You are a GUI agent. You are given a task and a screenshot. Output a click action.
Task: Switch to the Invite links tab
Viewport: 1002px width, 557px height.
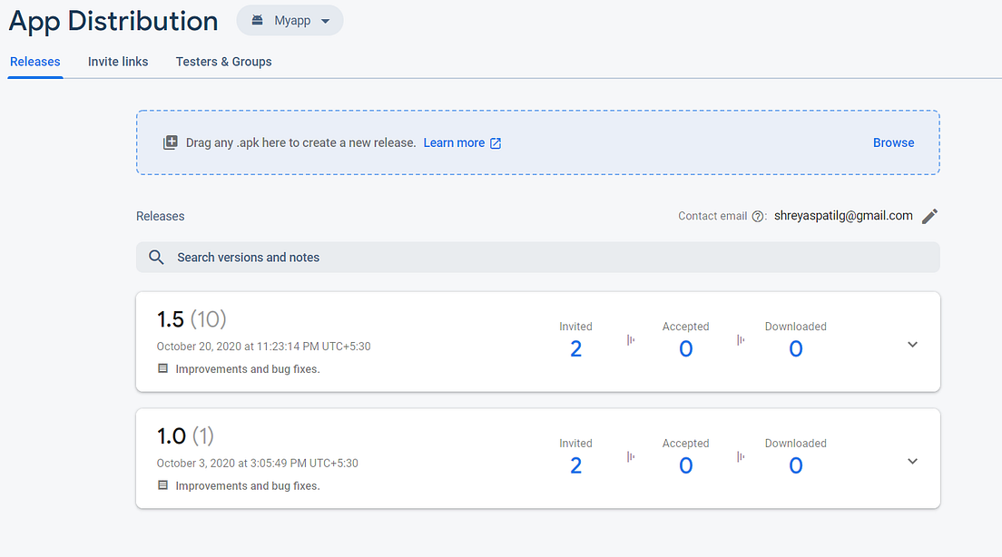click(118, 62)
